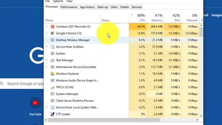Select the Processes tab
Image resolution: width=222 pixels, height=125 pixels.
[52, 7]
